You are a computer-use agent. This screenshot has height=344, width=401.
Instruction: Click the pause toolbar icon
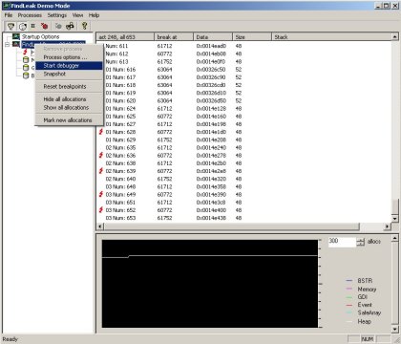click(32, 26)
